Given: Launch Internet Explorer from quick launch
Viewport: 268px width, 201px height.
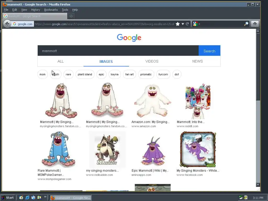Looking at the screenshot, I should click(27, 198).
